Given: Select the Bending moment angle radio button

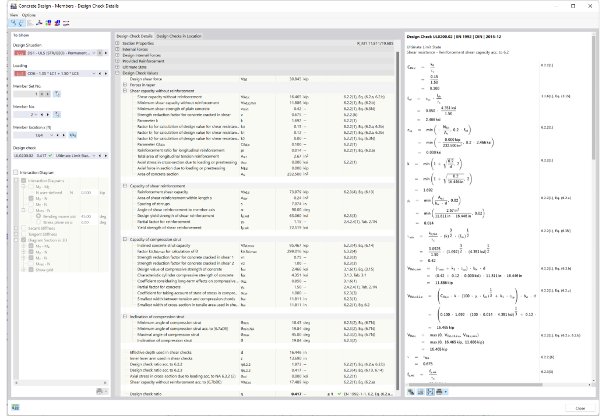Looking at the screenshot, I should pos(38,216).
